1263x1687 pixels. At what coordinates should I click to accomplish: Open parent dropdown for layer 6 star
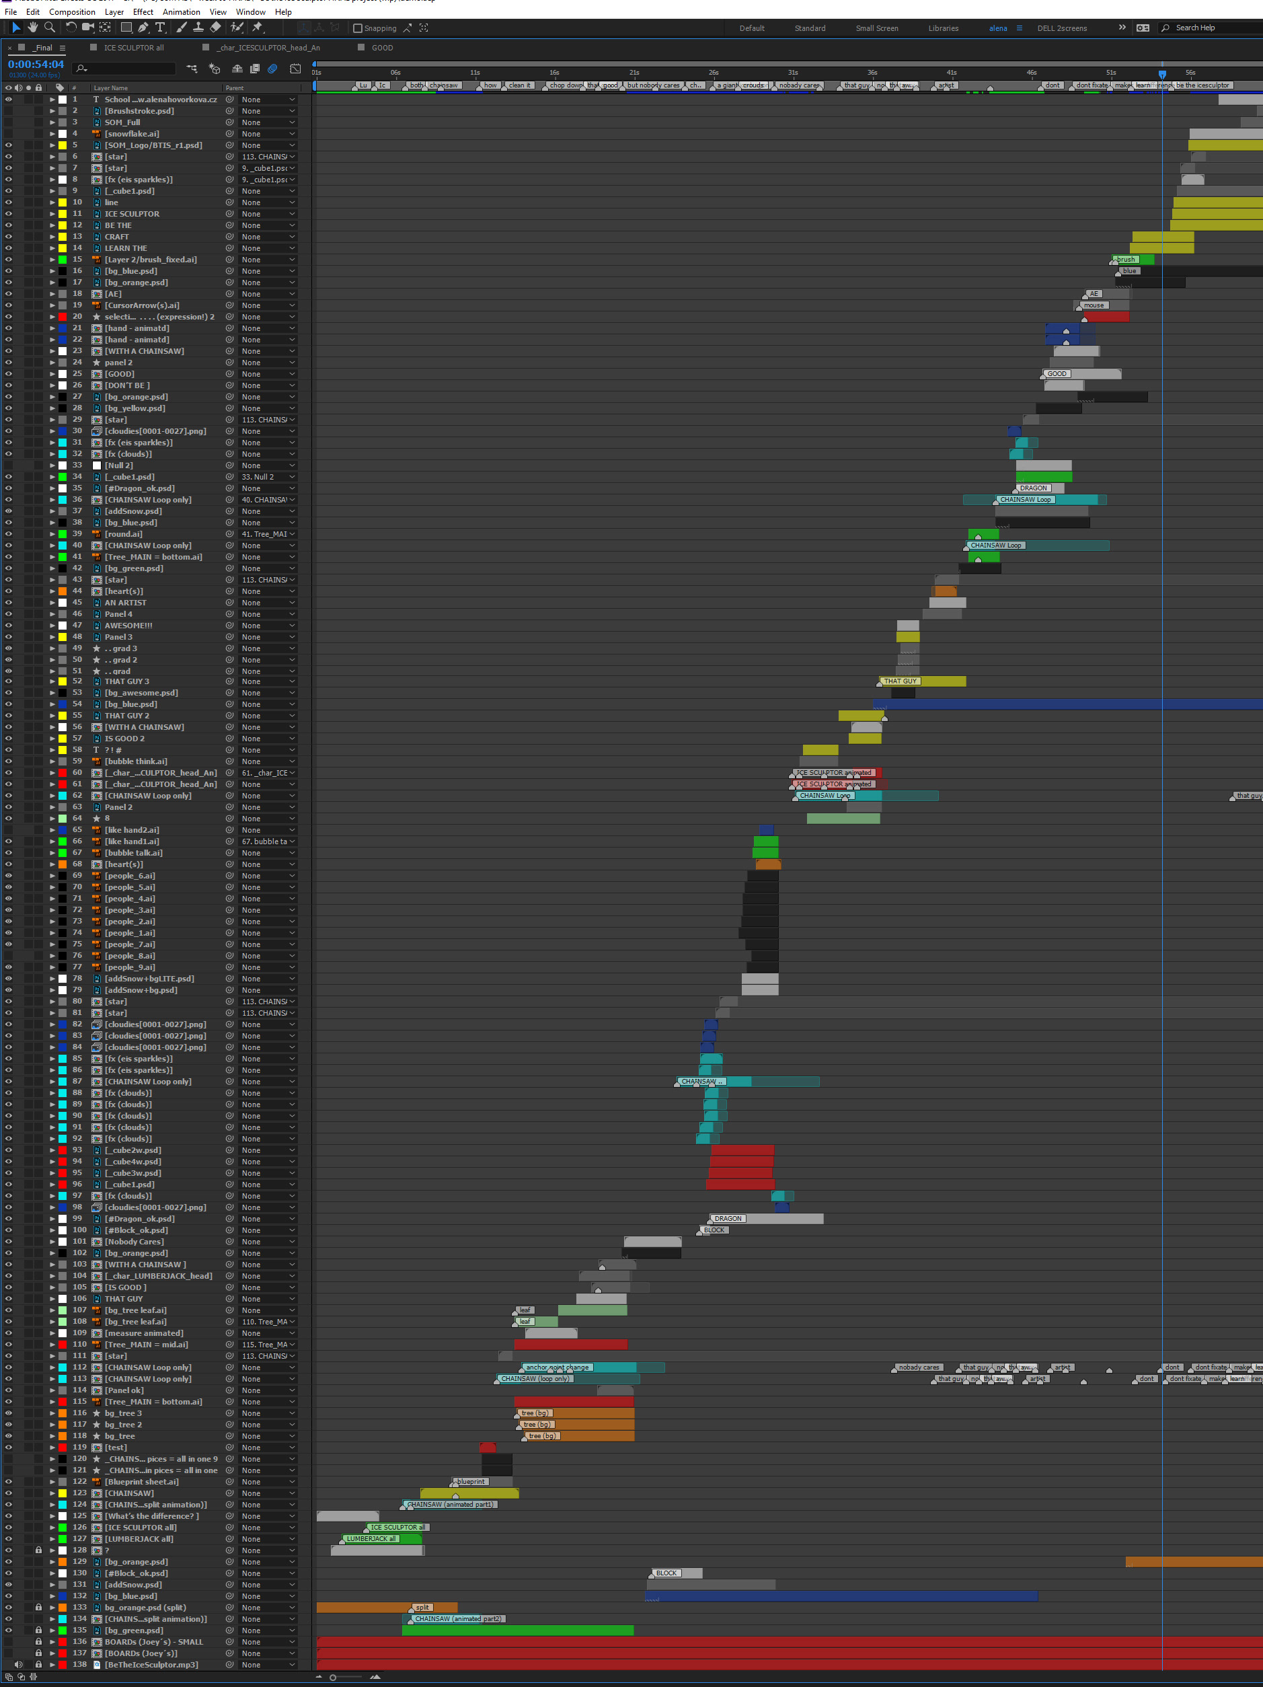[268, 157]
